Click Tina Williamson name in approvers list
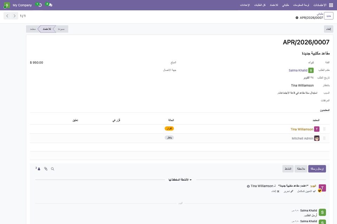337x224 pixels. 302,129
